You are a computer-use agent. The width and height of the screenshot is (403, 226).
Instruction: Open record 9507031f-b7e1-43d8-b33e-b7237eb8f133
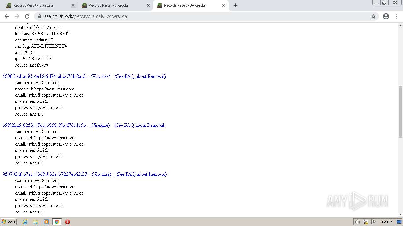(45, 174)
